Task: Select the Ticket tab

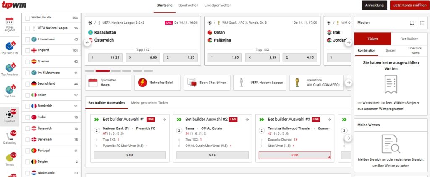Action: [373, 39]
